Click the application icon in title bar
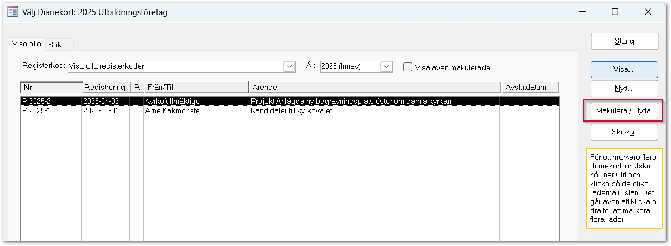This screenshot has height=246, width=671. tap(12, 12)
